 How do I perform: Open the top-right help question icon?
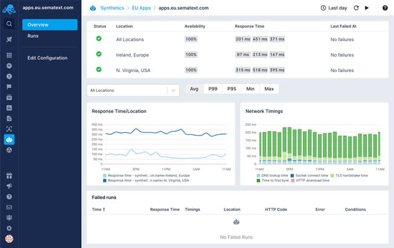(385, 8)
